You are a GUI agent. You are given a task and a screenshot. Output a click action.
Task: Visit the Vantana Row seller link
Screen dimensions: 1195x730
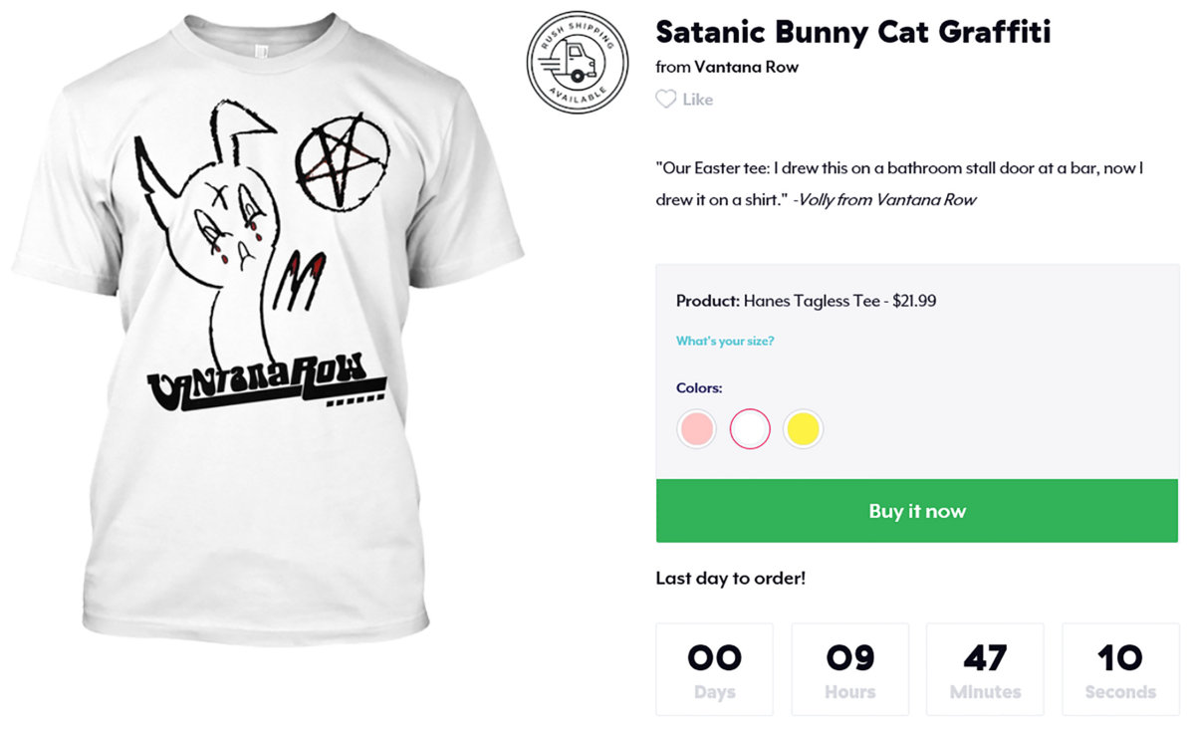[746, 68]
